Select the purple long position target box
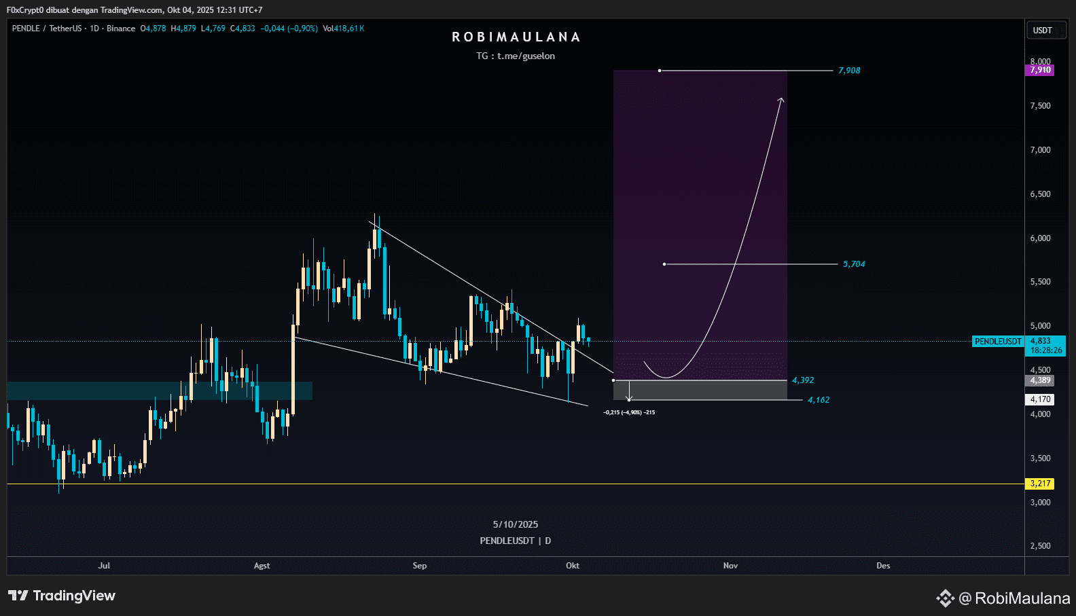The height and width of the screenshot is (616, 1076). point(700,225)
